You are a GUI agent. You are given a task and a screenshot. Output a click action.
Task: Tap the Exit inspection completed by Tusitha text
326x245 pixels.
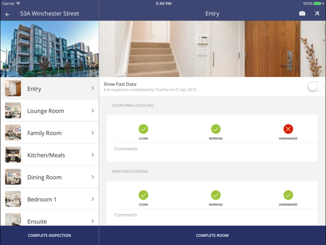pyautogui.click(x=150, y=89)
